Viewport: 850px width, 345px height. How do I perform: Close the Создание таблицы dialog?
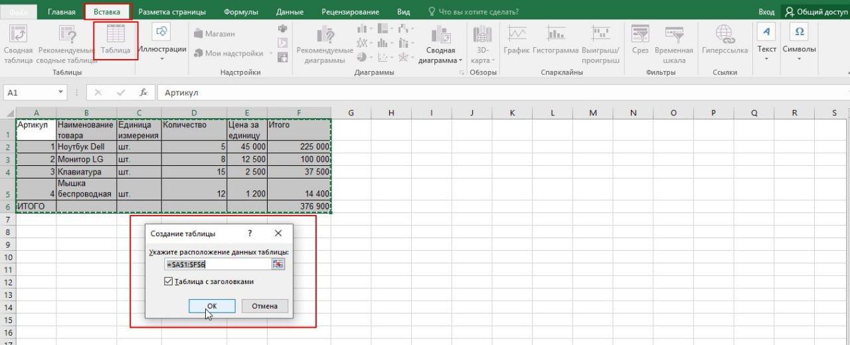(x=278, y=234)
